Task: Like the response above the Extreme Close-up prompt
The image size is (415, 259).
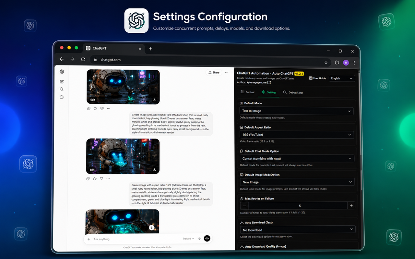Action: point(95,178)
